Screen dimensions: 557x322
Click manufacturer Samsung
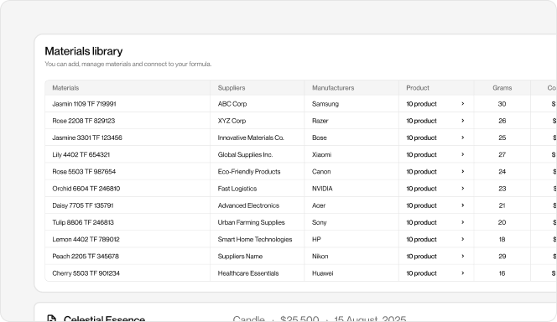coord(325,104)
